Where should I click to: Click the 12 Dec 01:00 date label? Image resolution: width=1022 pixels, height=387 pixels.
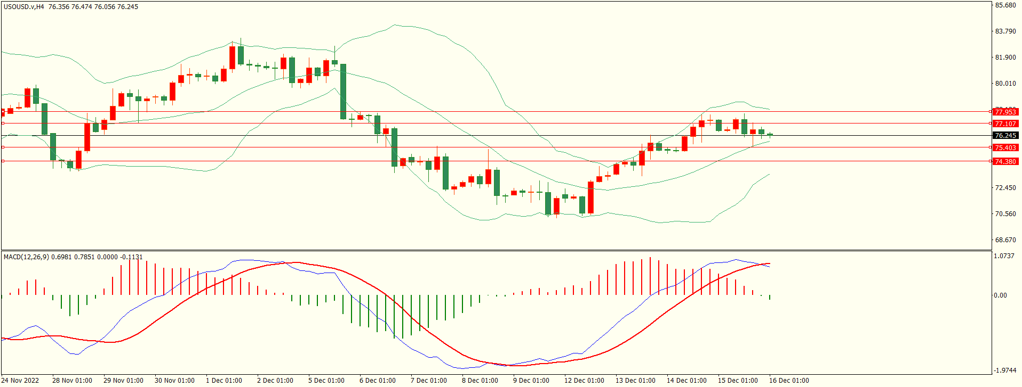click(584, 381)
